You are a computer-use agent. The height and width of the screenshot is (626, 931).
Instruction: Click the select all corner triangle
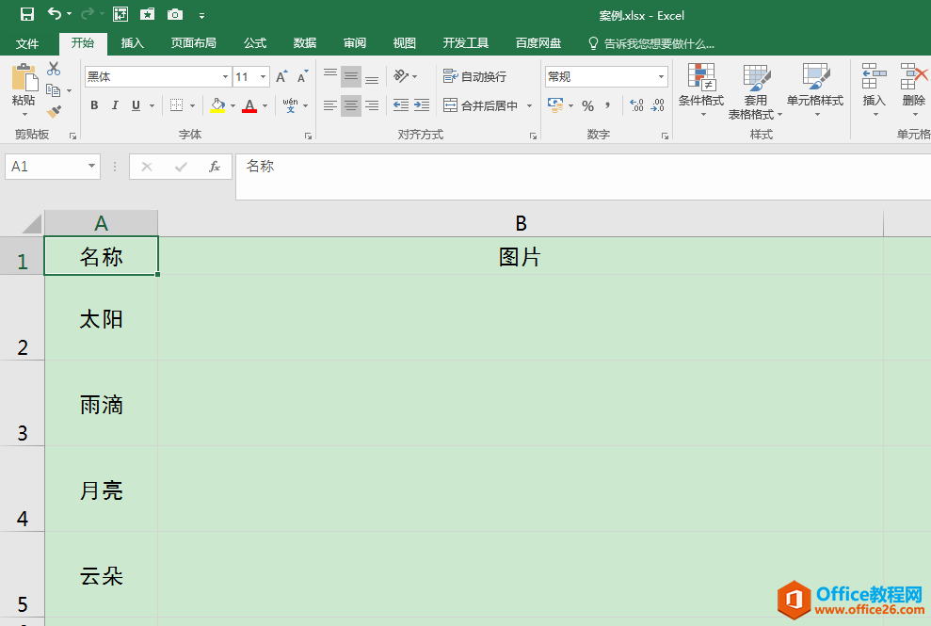click(x=31, y=224)
